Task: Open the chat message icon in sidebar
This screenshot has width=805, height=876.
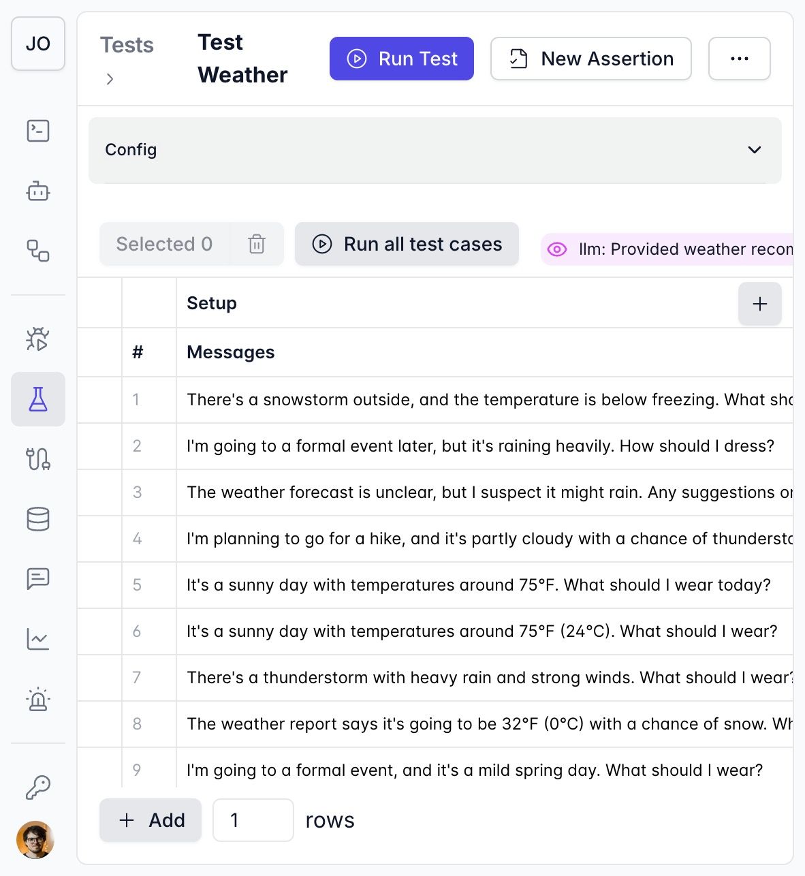Action: pyautogui.click(x=38, y=579)
